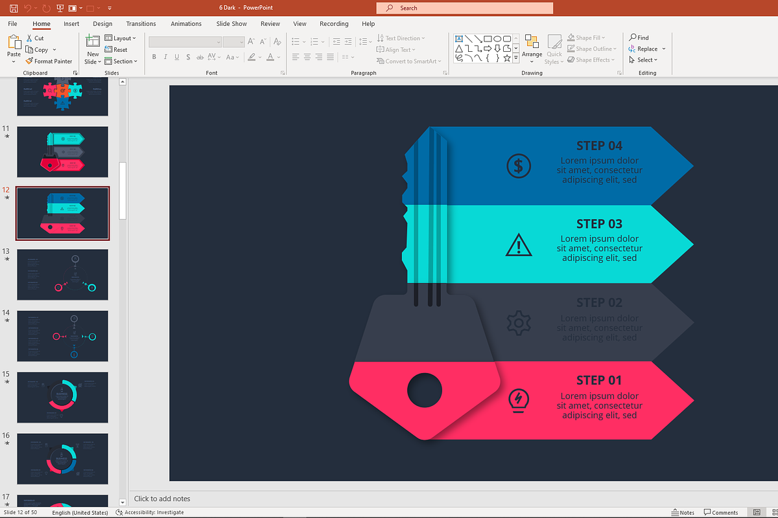Viewport: 778px width, 518px height.
Task: Cut the selection with scissors icon
Action: coord(35,38)
